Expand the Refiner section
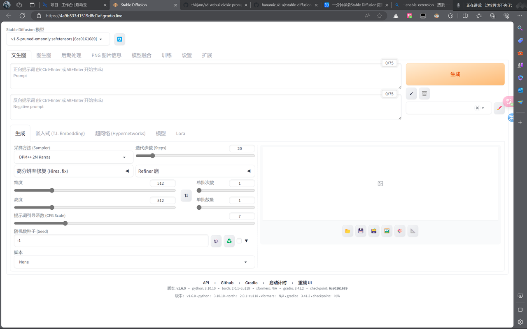Viewport: 527px width, 329px height. coord(195,171)
